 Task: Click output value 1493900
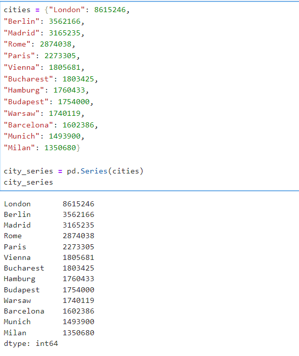[79, 322]
